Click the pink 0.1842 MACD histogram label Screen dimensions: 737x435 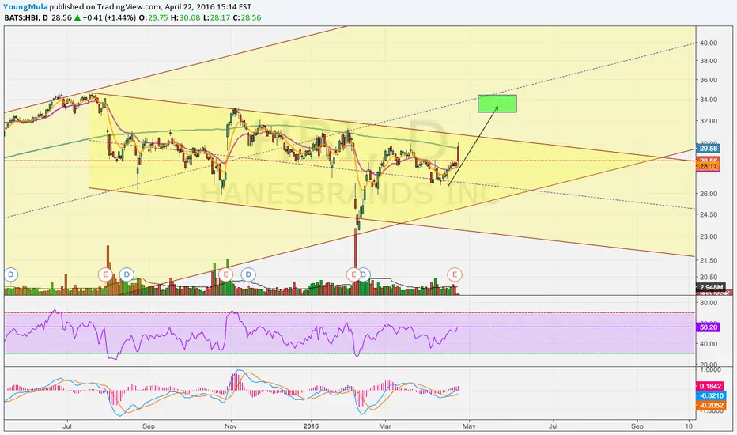pos(711,387)
